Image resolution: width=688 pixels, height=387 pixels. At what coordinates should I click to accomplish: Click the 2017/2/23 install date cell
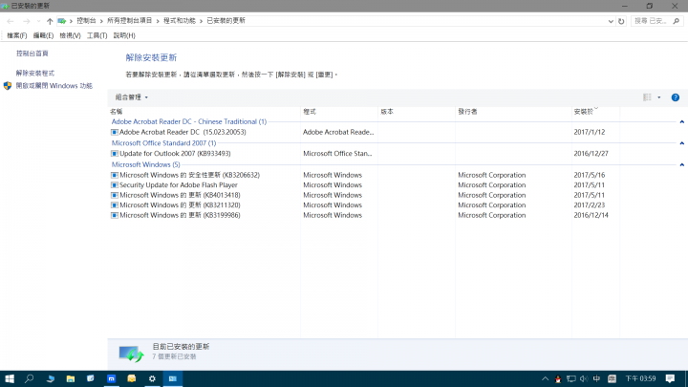(590, 205)
